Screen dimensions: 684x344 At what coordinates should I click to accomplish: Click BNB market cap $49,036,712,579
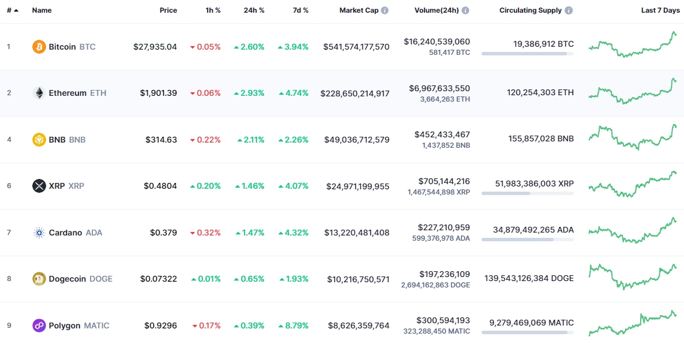[x=357, y=140]
